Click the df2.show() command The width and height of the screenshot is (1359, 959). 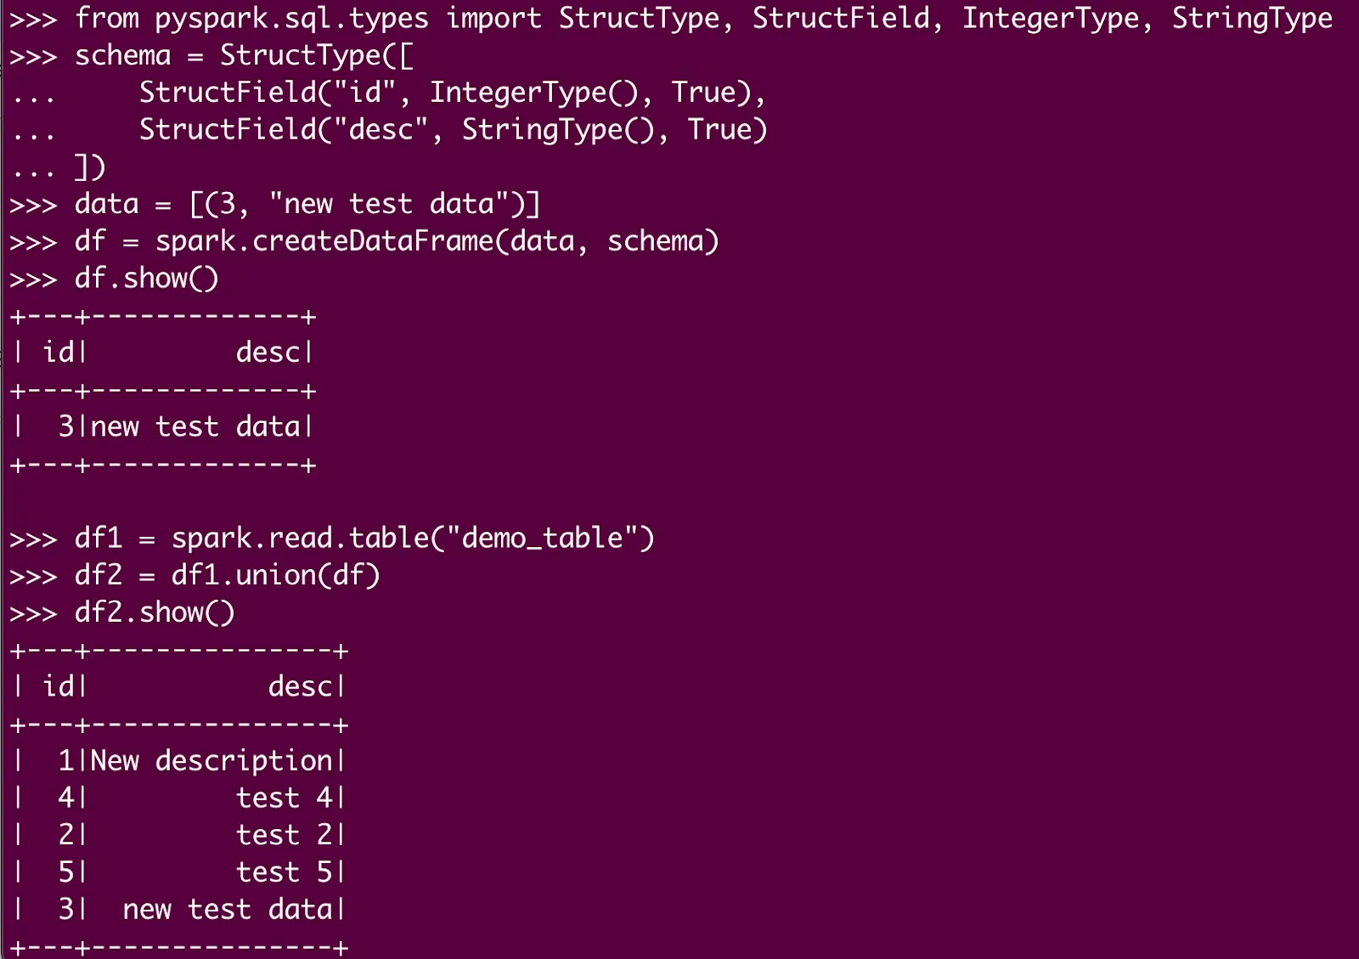154,612
